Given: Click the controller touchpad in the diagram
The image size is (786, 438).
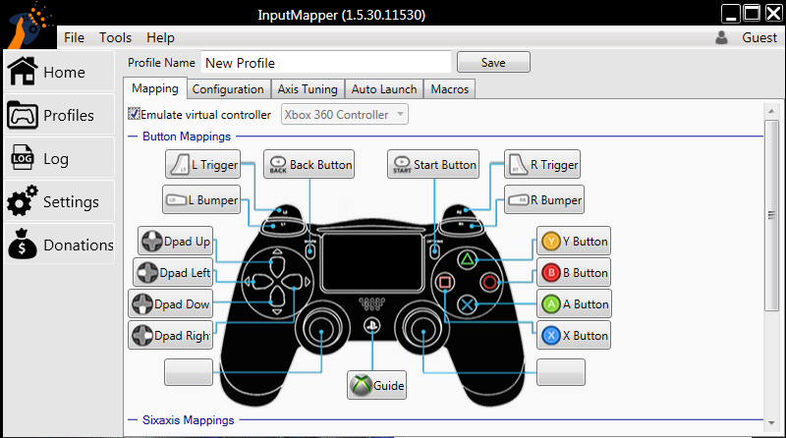Looking at the screenshot, I should 372,261.
